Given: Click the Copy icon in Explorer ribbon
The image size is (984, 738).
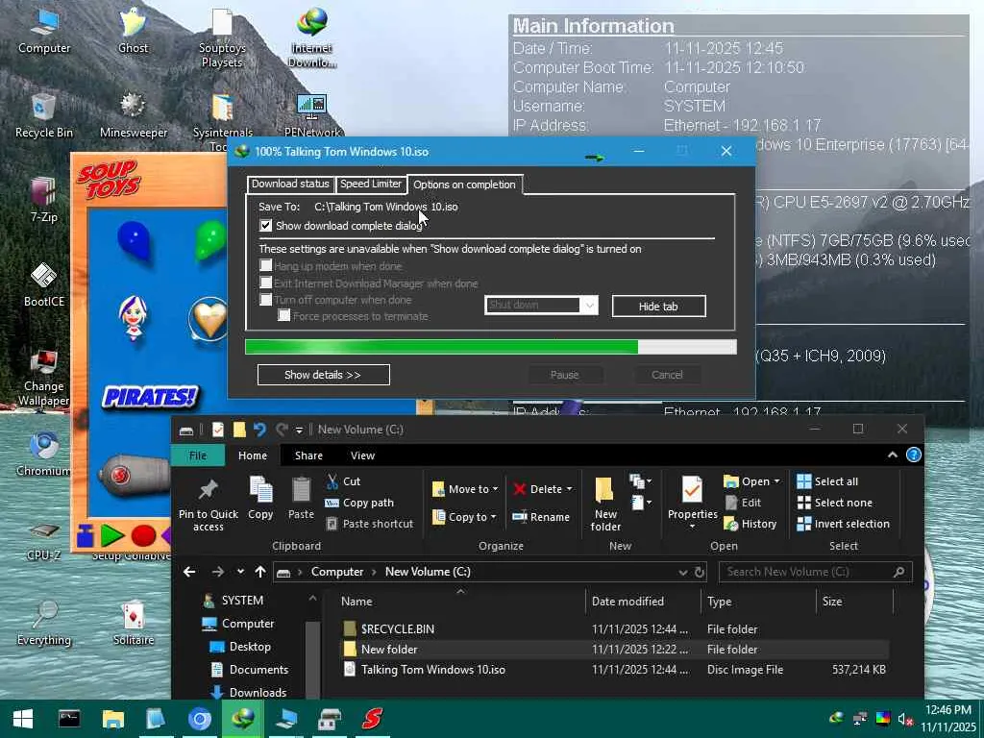Looking at the screenshot, I should pos(260,499).
